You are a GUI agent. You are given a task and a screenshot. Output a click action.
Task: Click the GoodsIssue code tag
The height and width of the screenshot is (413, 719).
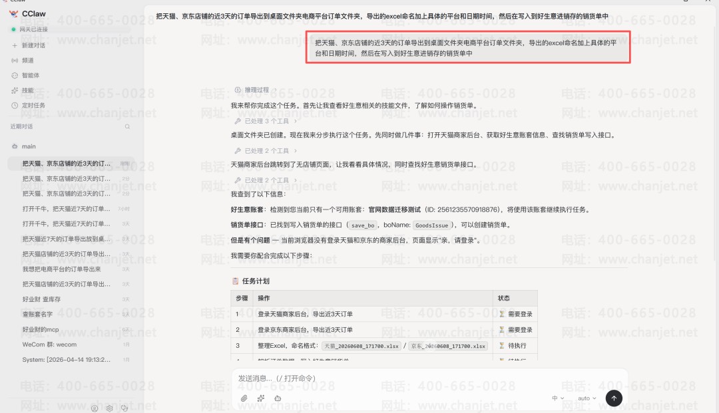[x=431, y=225]
